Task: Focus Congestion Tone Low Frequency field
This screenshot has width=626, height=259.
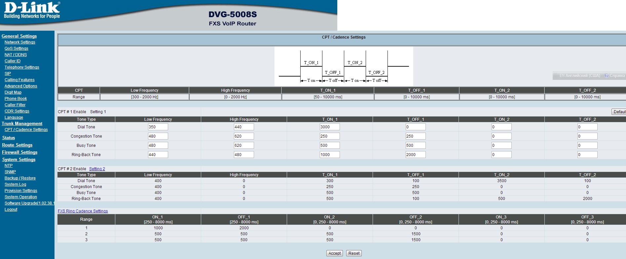Action: (x=158, y=136)
